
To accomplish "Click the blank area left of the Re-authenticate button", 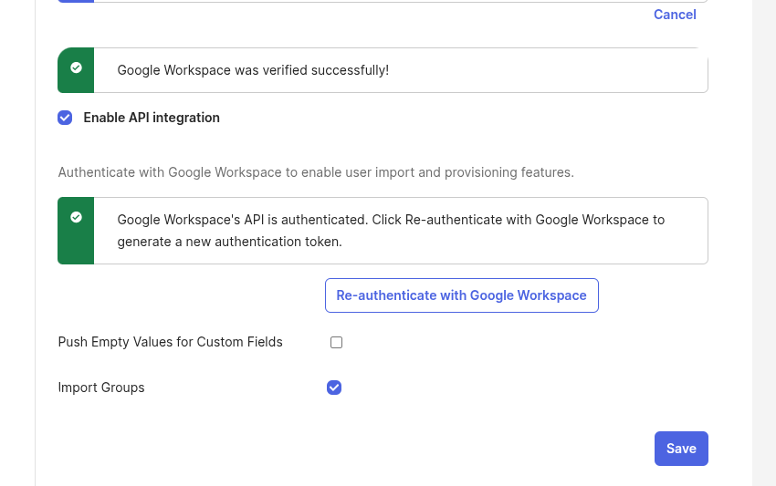I will tap(183, 295).
